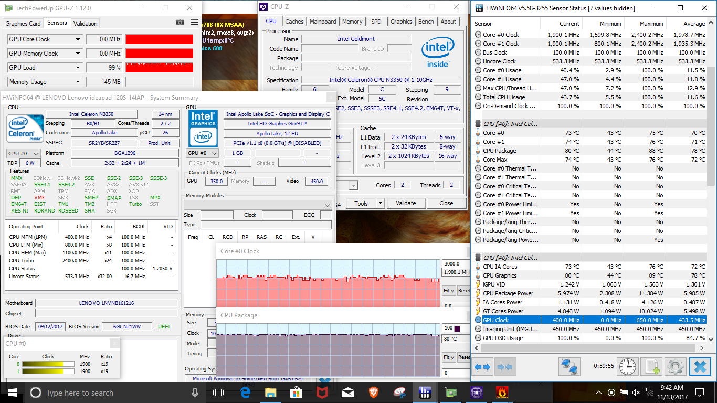Open Task View from the taskbar
717x403 pixels.
(218, 393)
